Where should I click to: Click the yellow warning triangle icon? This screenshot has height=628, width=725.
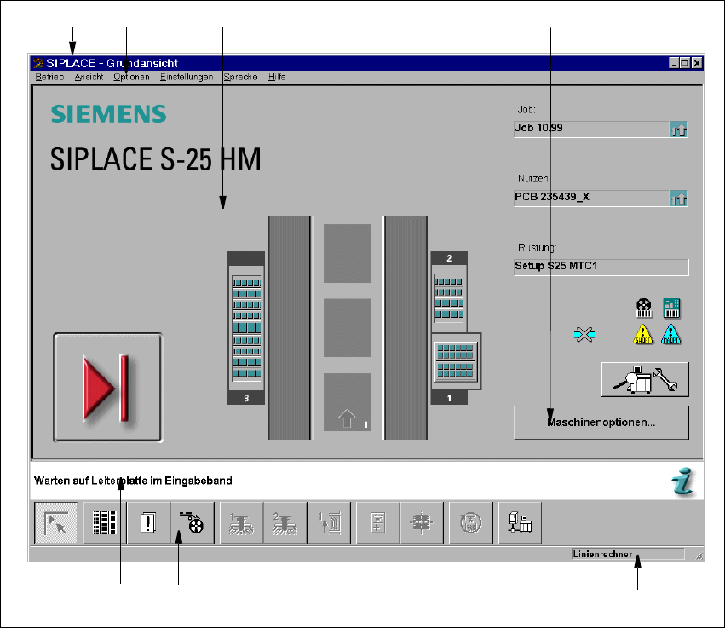642,334
